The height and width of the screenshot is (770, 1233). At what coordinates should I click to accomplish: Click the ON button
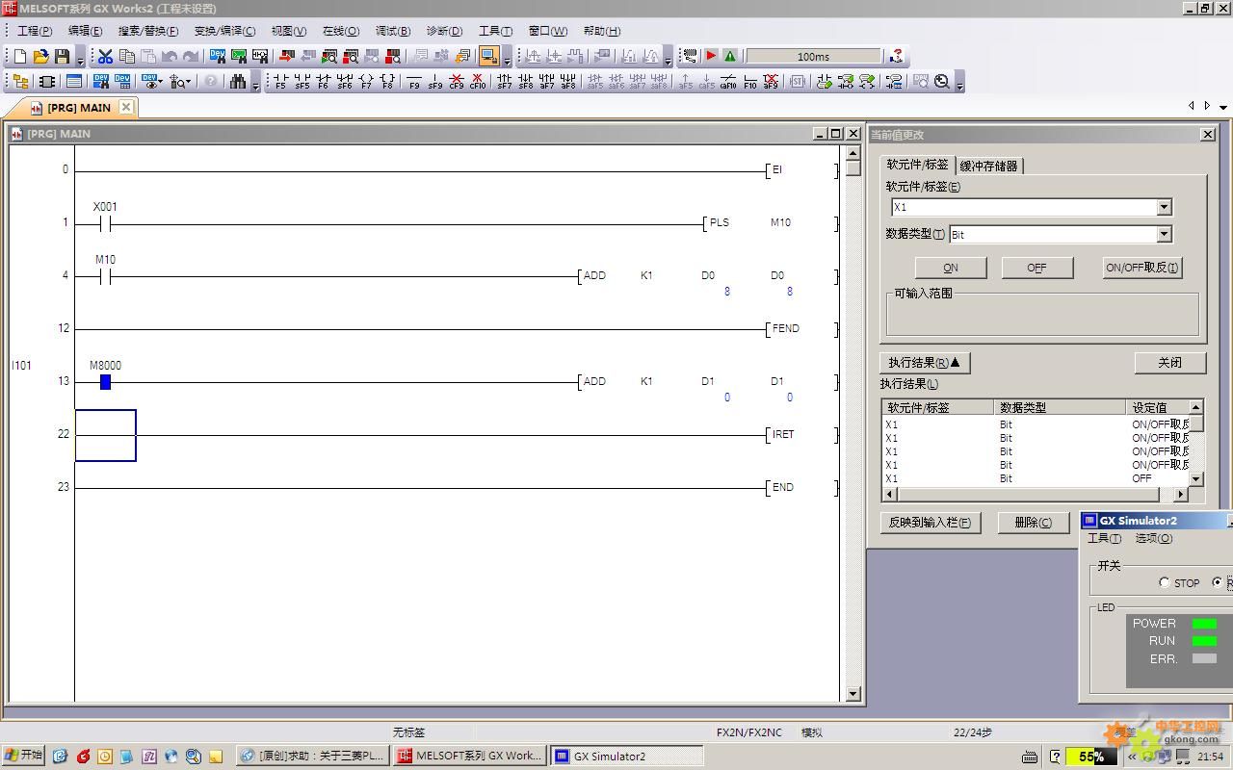pyautogui.click(x=951, y=268)
